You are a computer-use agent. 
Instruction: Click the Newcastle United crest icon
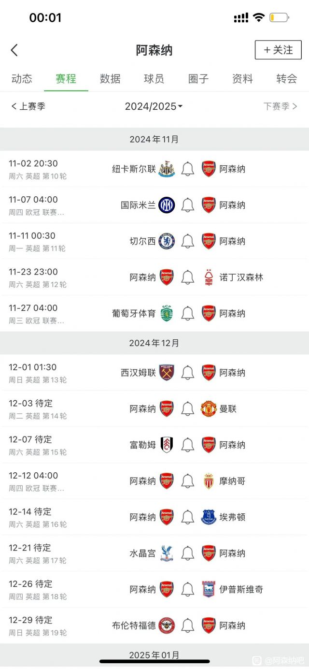click(167, 169)
